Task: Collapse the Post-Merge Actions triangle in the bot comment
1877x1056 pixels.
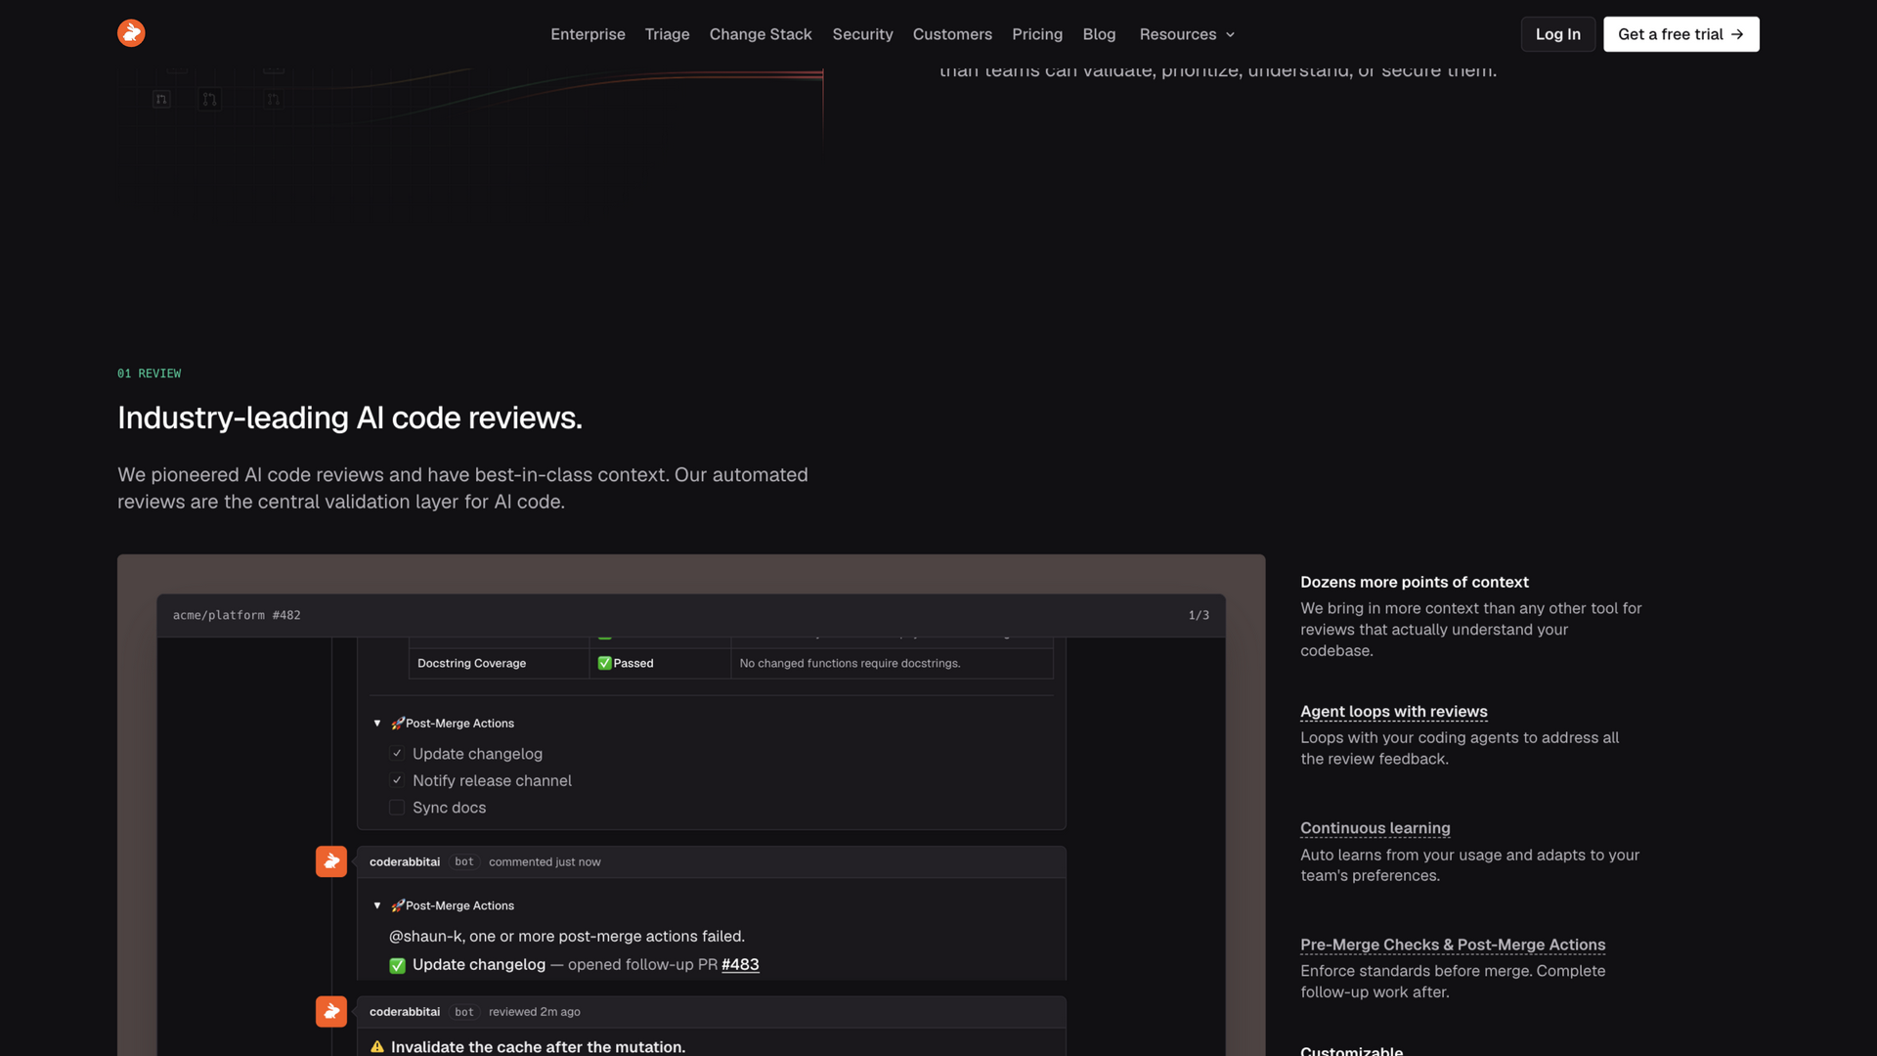Action: (x=377, y=905)
